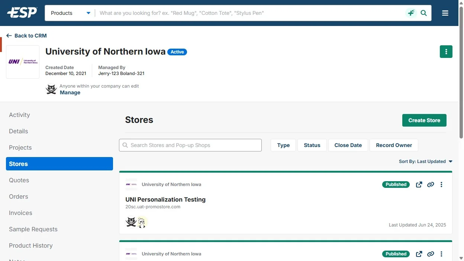Viewport: 464px width, 261px height.
Task: Open the green three-dot company actions menu
Action: [446, 52]
